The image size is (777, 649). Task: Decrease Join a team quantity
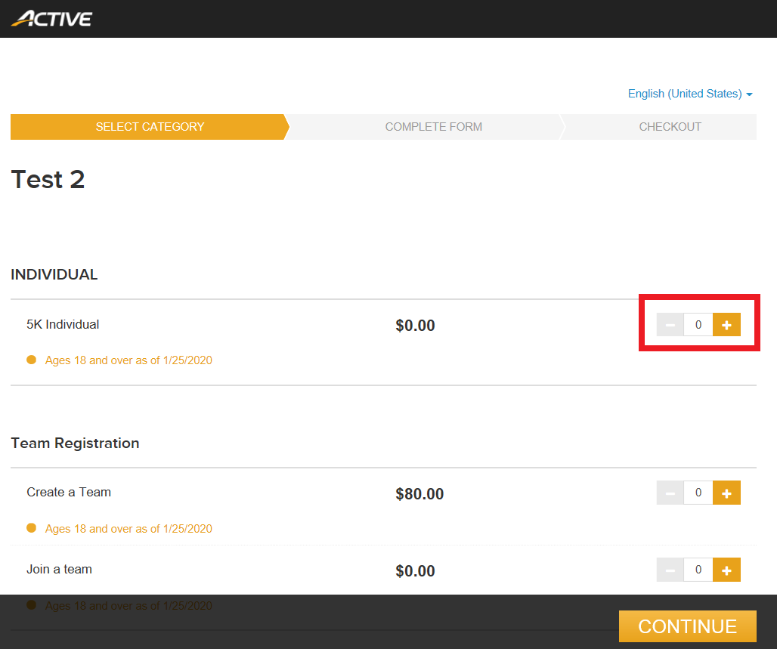(x=670, y=570)
